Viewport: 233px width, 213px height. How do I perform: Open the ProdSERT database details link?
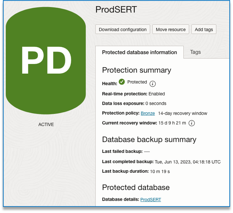coord(150,200)
